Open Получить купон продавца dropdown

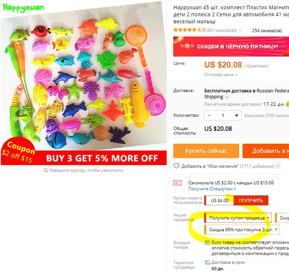point(238,218)
